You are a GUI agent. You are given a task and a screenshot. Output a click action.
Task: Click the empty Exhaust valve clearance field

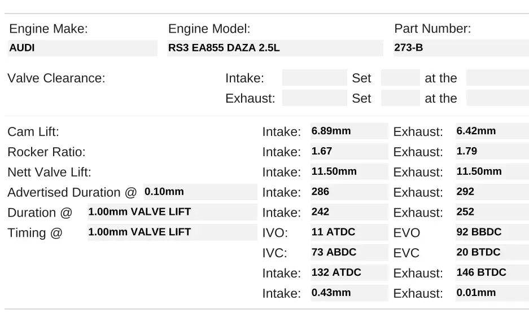(x=314, y=98)
